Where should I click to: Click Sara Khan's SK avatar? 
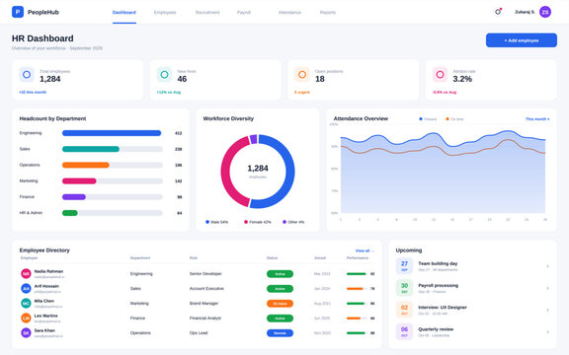click(x=26, y=333)
